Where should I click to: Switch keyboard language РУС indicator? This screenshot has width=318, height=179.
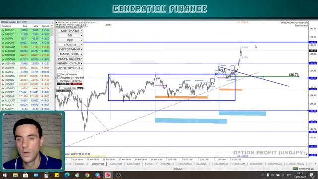click(289, 175)
